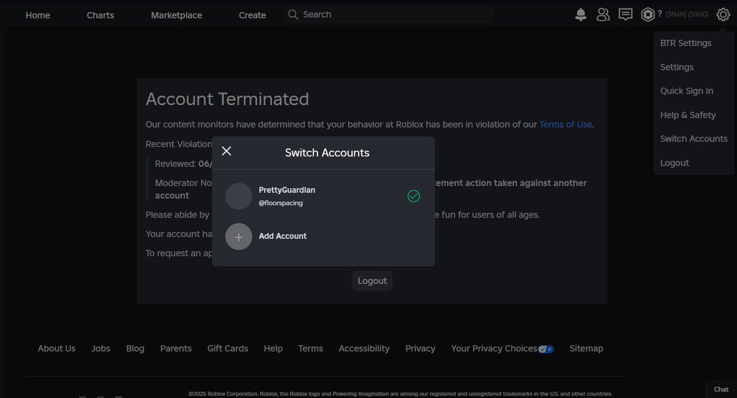Open the Sitemap footer link
737x398 pixels.
click(x=586, y=348)
